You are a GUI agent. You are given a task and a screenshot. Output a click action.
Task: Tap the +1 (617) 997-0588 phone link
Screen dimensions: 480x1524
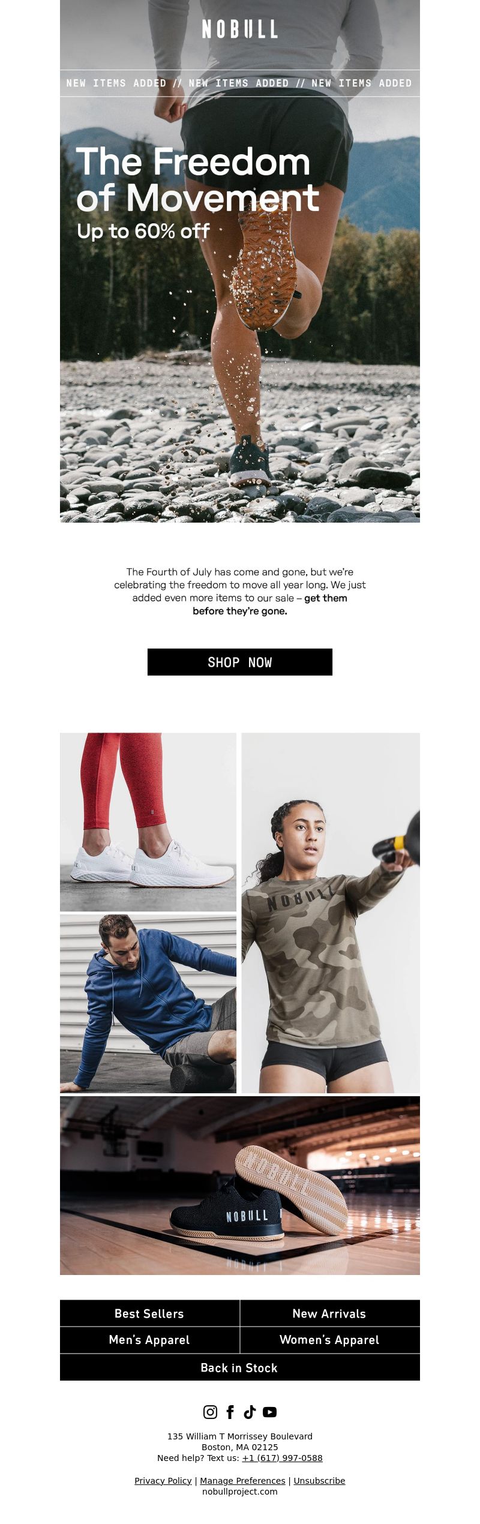tap(282, 1458)
